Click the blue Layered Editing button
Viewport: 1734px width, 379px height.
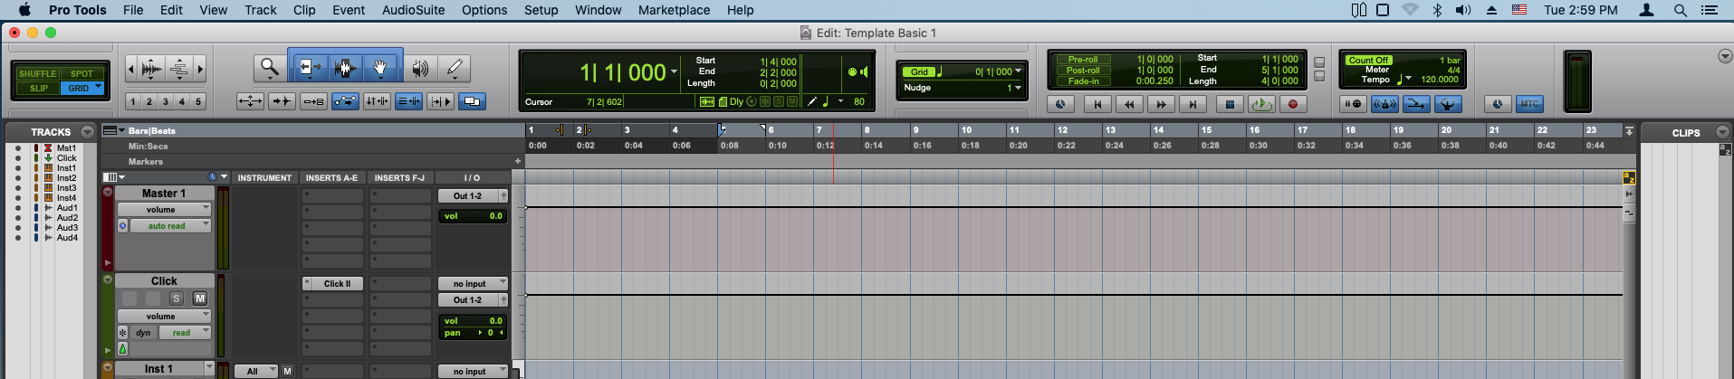(472, 101)
